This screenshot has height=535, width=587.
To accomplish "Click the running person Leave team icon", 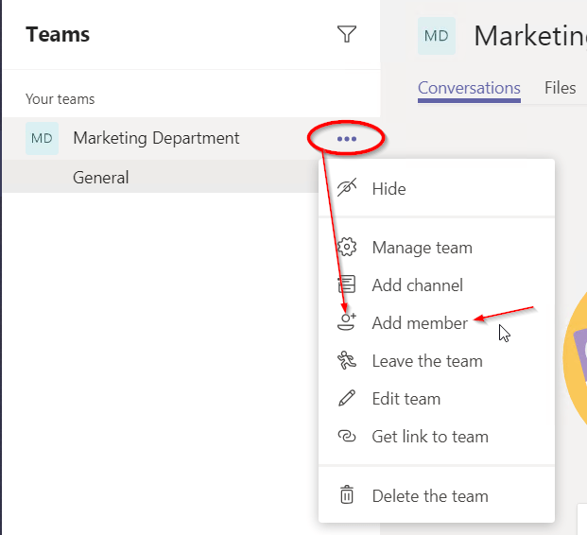I will [347, 360].
